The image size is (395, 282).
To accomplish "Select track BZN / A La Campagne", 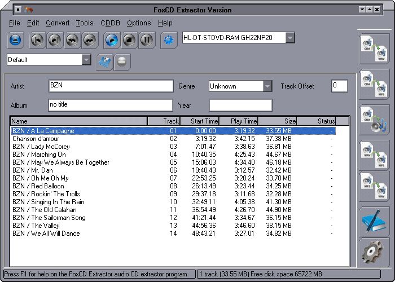I will point(173,131).
